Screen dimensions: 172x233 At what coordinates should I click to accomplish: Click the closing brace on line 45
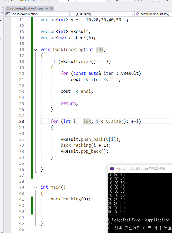pos(42,223)
